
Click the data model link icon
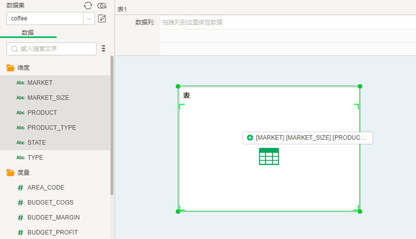pos(102,5)
